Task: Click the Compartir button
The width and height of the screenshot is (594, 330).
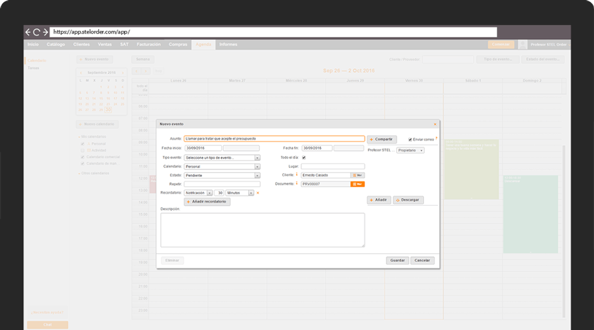Action: click(382, 140)
